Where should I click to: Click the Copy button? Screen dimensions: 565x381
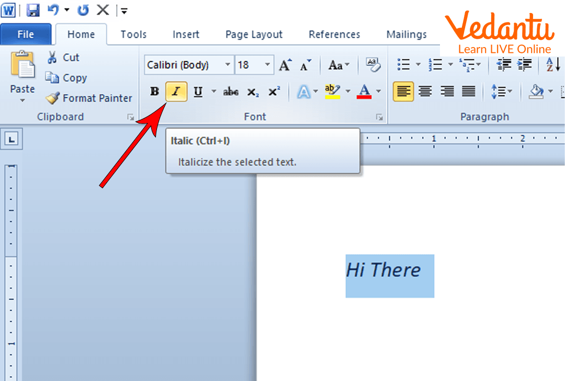(66, 78)
